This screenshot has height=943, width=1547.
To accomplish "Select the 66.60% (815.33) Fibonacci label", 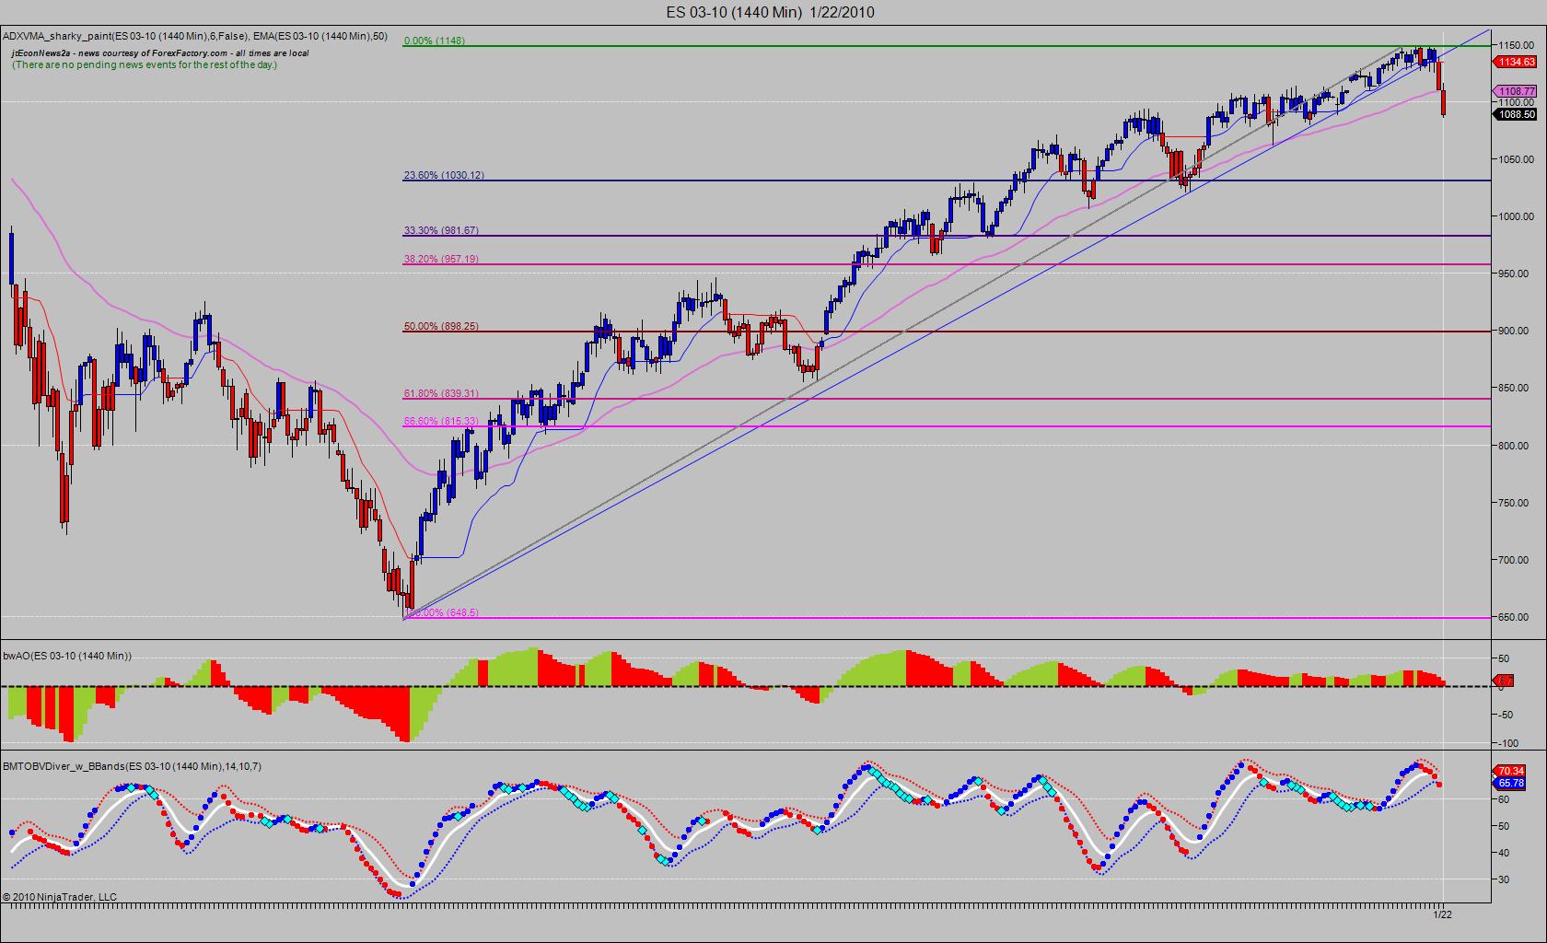I will [441, 421].
